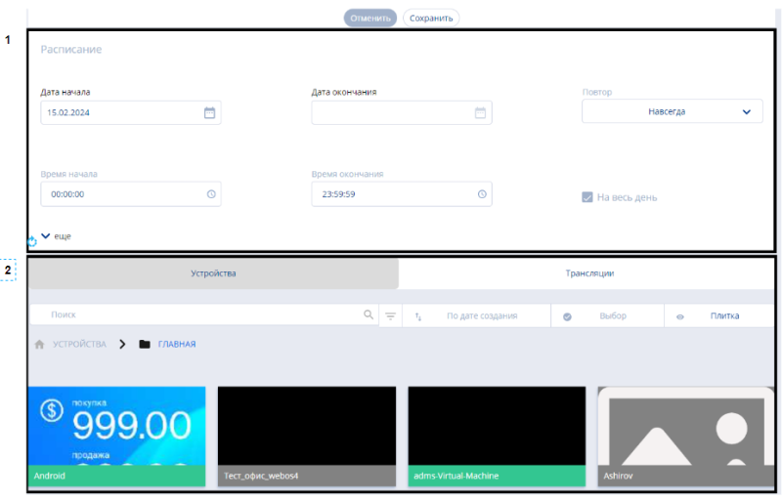782x501 pixels.
Task: Switch to the Трансляции tab
Action: [588, 273]
